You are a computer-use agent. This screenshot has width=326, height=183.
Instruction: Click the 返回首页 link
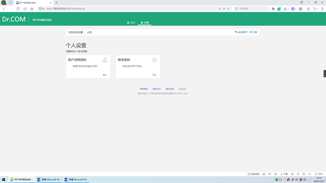(x=241, y=32)
